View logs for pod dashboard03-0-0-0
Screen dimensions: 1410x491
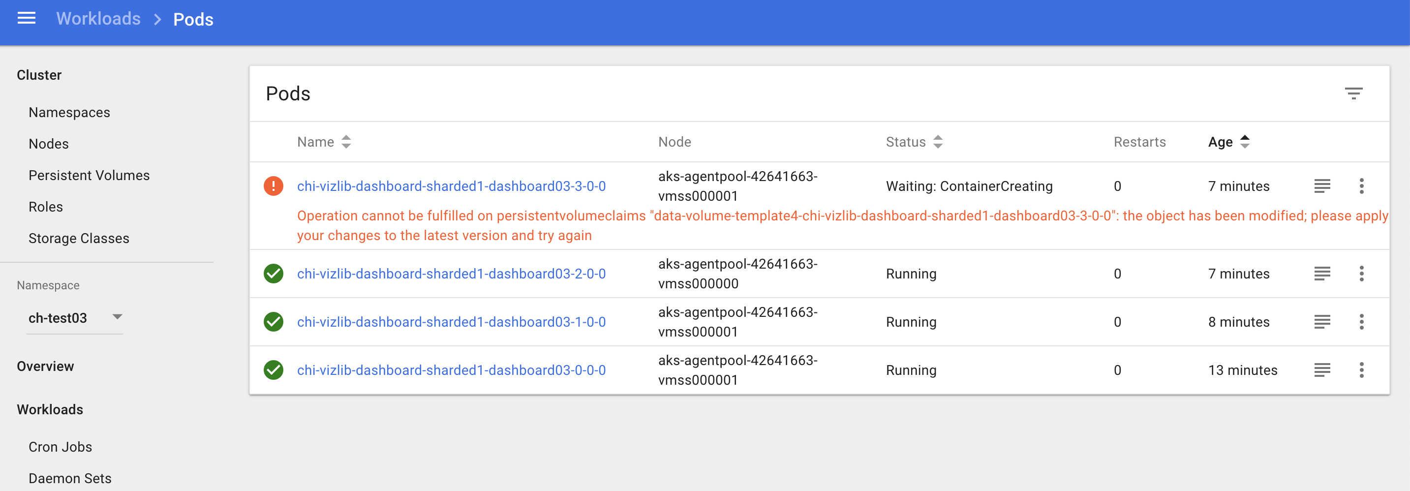pos(1322,370)
